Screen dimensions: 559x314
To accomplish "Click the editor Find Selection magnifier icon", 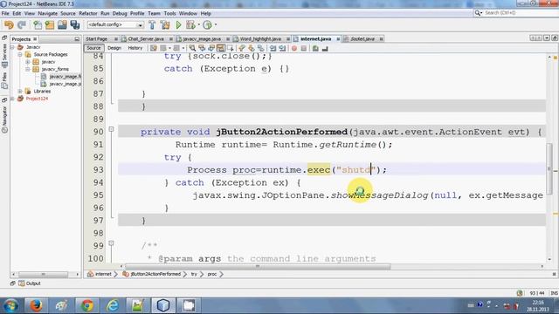I will click(x=192, y=48).
